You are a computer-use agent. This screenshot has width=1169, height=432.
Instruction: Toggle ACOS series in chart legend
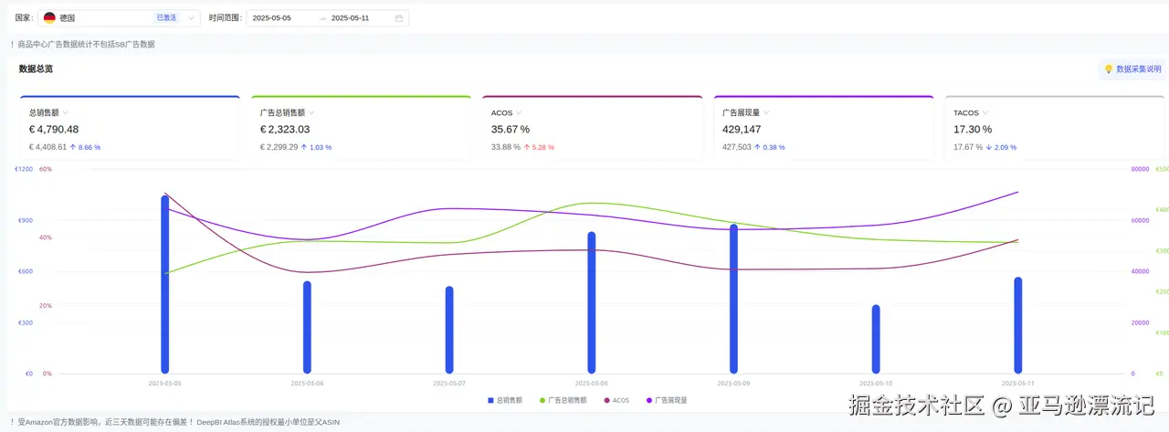tap(616, 400)
